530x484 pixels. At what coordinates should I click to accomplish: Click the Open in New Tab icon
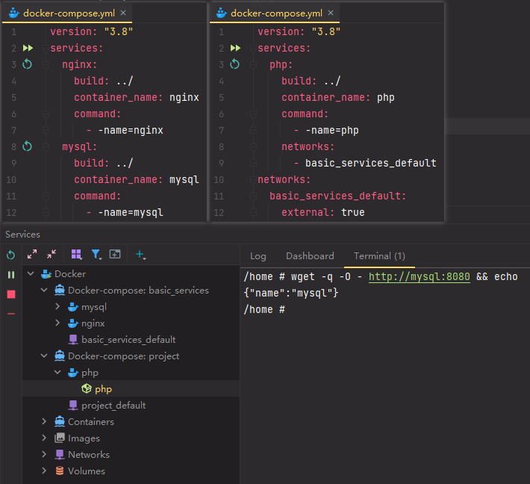coord(115,254)
